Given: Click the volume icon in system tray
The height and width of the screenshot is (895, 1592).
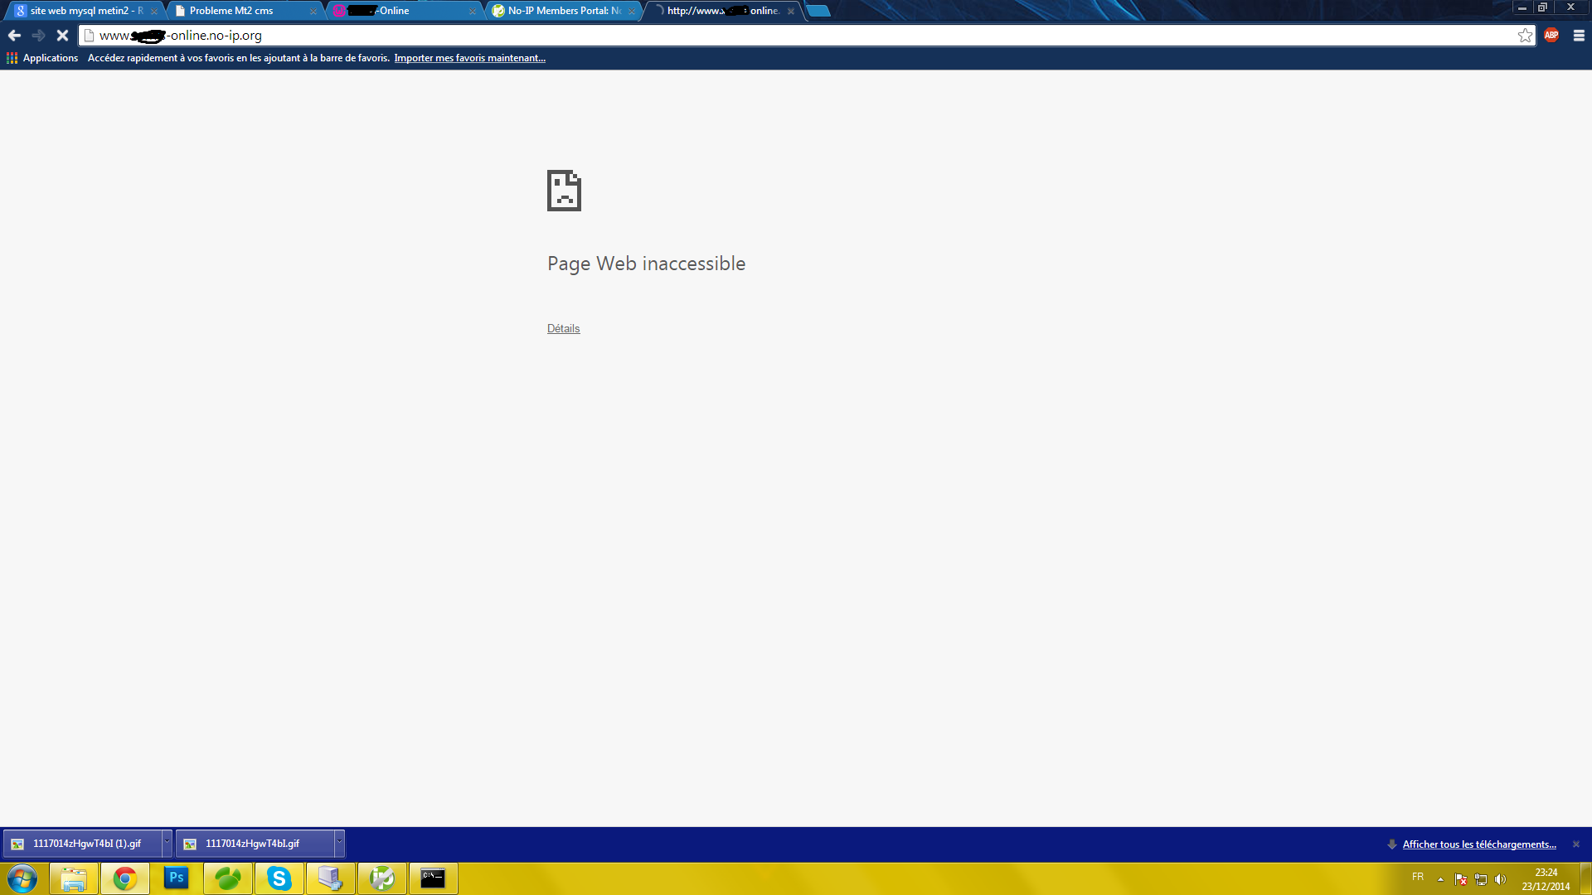Looking at the screenshot, I should 1500,879.
